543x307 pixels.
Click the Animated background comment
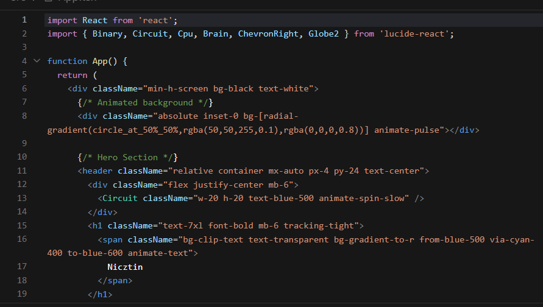tap(145, 102)
